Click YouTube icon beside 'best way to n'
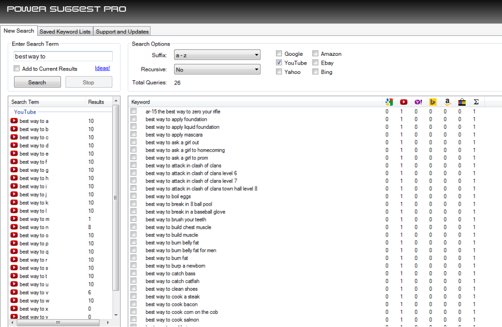Viewport: 502px width, 327px height. (x=14, y=227)
